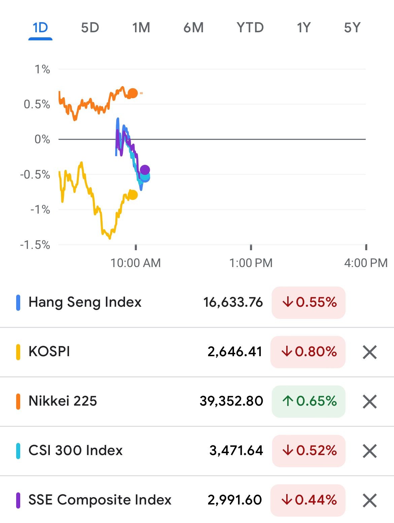Remove KOSPI from the comparison
The height and width of the screenshot is (523, 394).
coord(369,352)
